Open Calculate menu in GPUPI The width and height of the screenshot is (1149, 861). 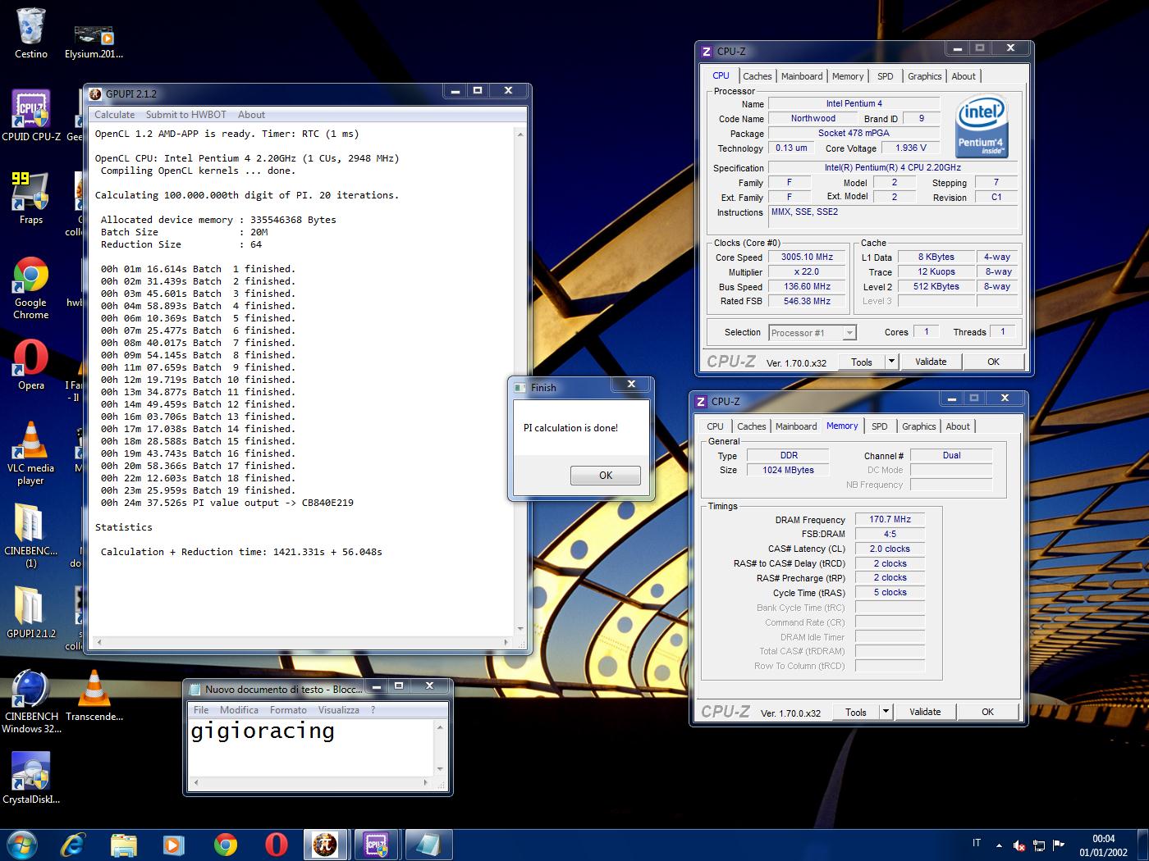(x=114, y=115)
